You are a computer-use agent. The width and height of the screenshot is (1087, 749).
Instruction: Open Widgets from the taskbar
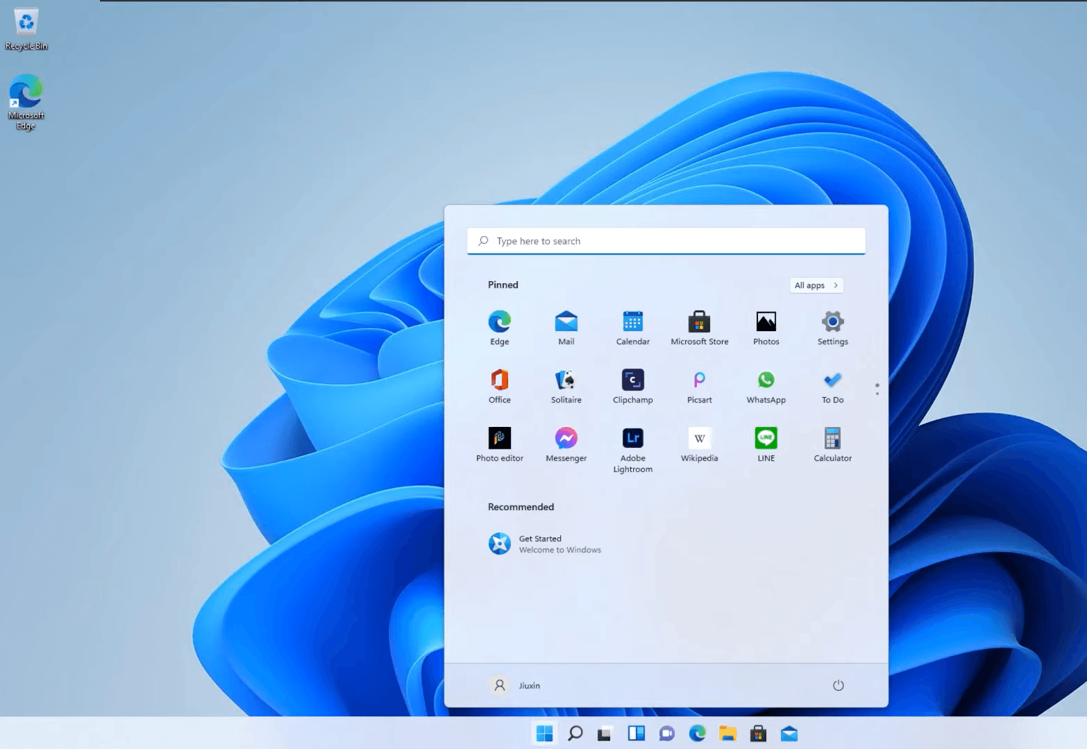[x=636, y=733]
